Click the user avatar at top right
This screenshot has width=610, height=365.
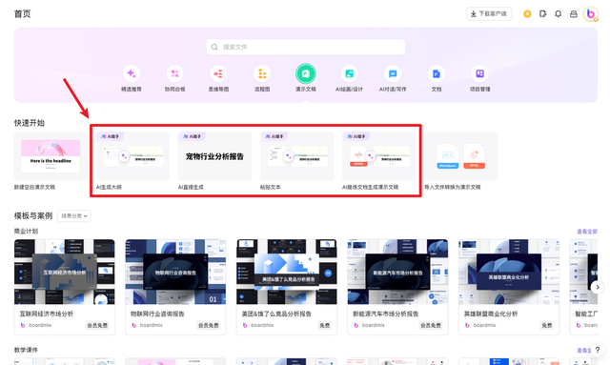click(591, 14)
